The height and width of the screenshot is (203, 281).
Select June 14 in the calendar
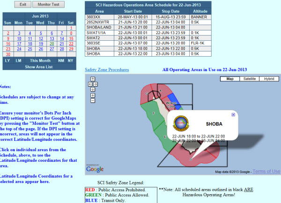(x=62, y=38)
